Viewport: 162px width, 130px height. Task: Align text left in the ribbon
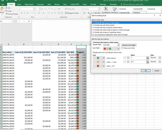tap(49, 13)
